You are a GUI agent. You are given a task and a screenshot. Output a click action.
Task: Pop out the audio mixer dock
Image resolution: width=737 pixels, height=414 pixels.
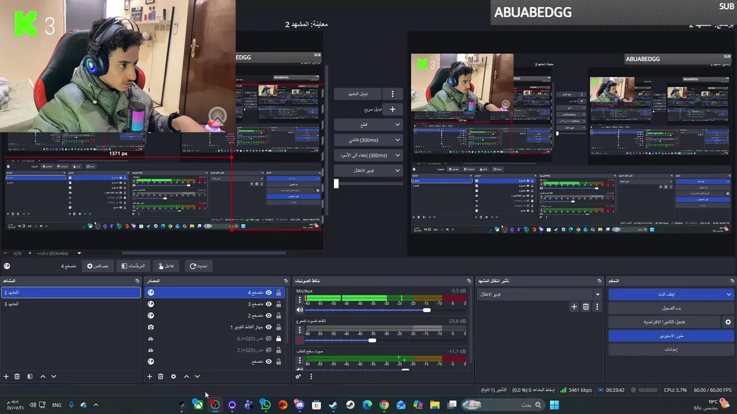tap(469, 281)
